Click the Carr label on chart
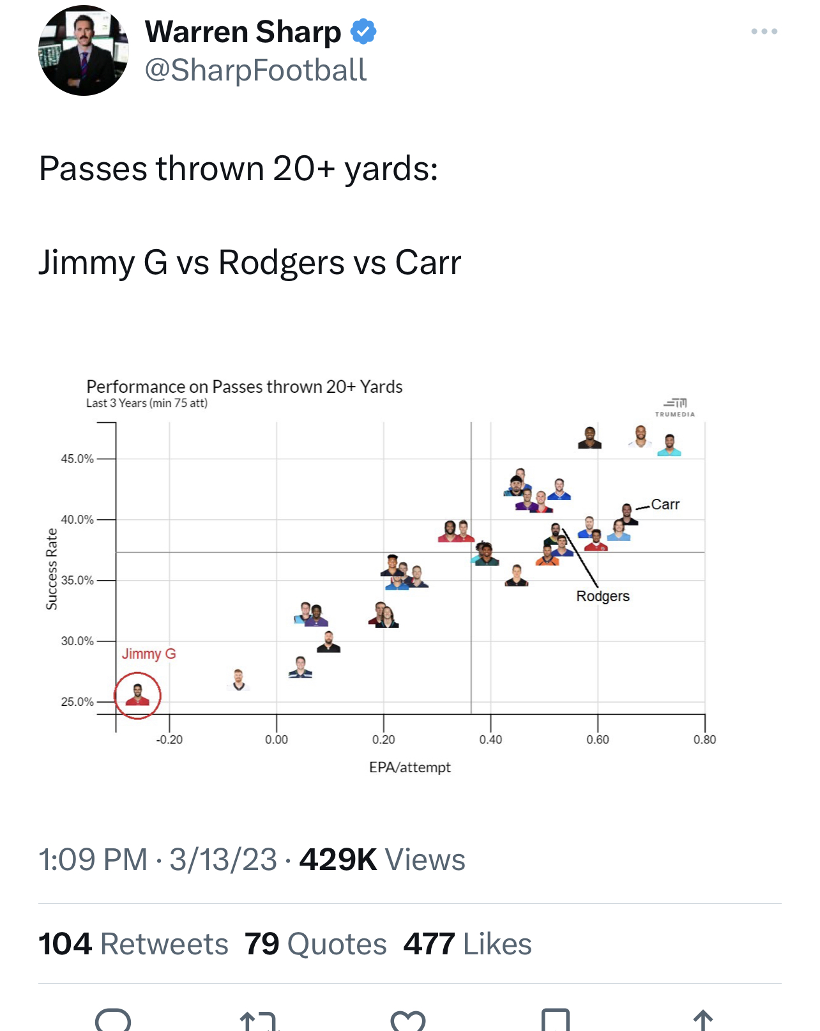Viewport: 820px width, 1031px height. coord(665,505)
